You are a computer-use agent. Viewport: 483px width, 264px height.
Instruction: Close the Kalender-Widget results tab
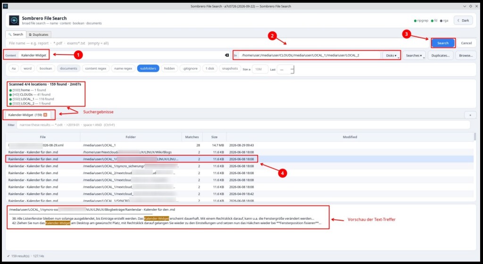[45, 115]
